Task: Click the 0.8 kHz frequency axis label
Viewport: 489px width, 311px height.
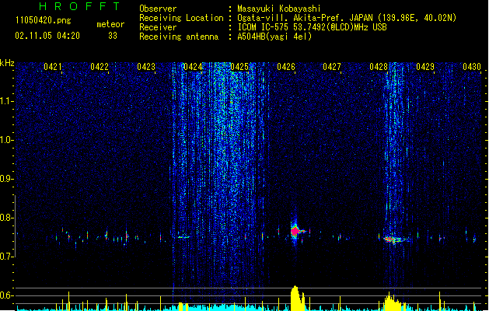Action: pyautogui.click(x=6, y=218)
